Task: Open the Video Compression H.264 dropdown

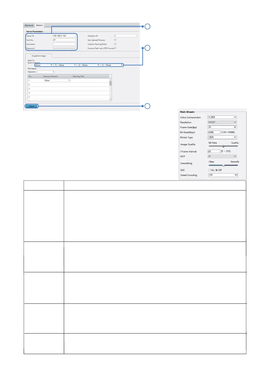Action: point(222,117)
